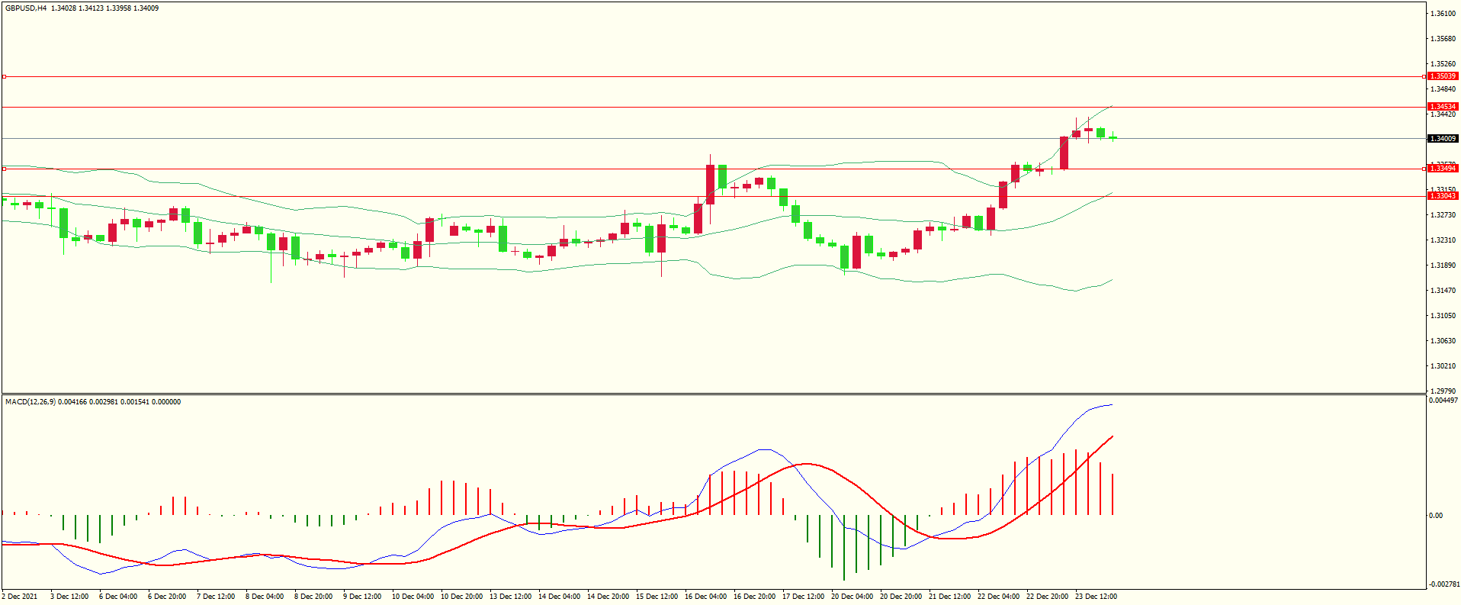Click the 1.31470 price scale label
The width and height of the screenshot is (1461, 605).
[1443, 291]
